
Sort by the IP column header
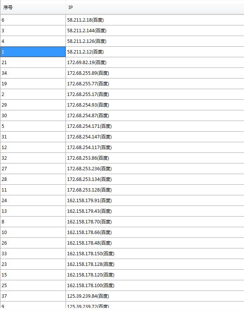(155, 8)
